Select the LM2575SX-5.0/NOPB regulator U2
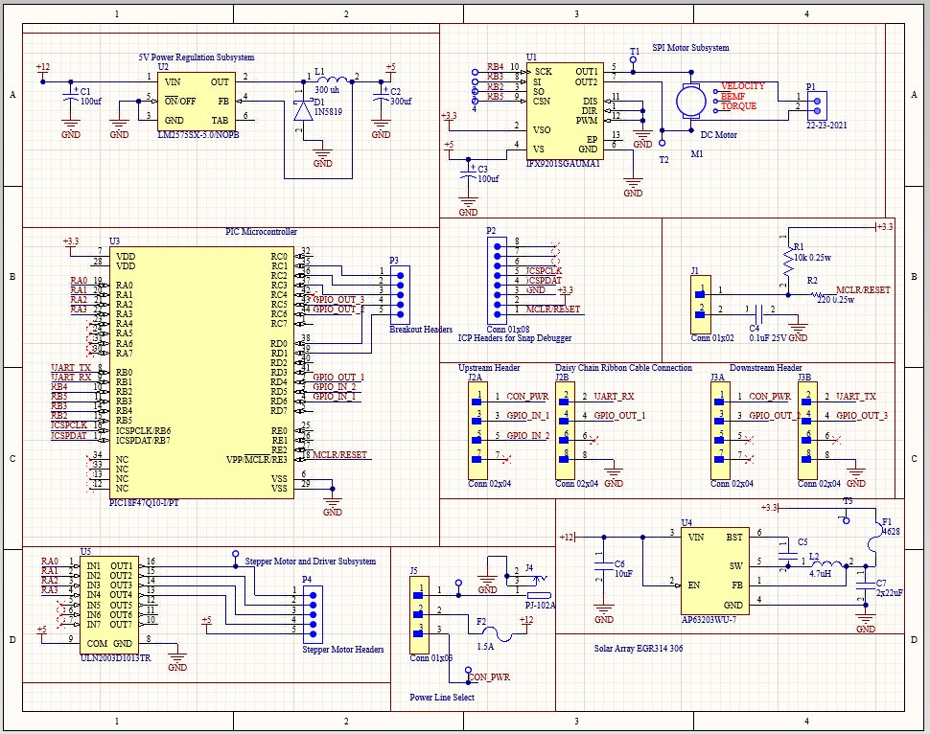This screenshot has width=930, height=734. [x=196, y=101]
